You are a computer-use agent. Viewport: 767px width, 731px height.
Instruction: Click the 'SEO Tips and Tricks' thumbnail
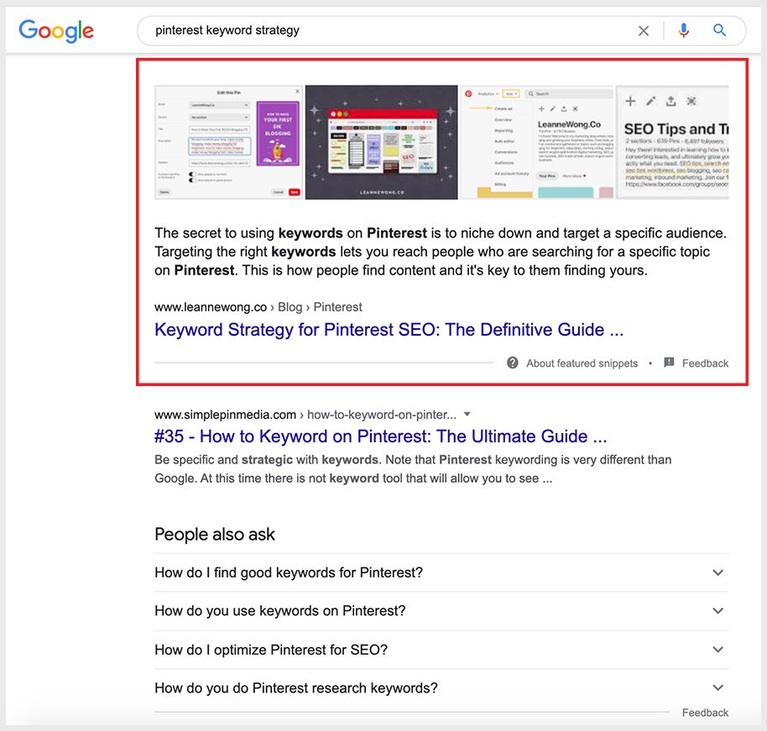(671, 139)
